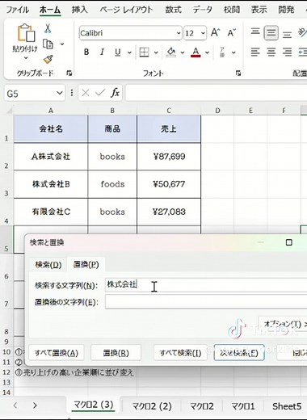This screenshot has height=420, width=307.
Task: Click the 検索する文字列 input field
Action: click(x=206, y=285)
